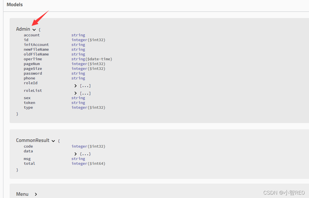Click the integer($int64) type of total
This screenshot has width=309, height=198.
coord(89,163)
